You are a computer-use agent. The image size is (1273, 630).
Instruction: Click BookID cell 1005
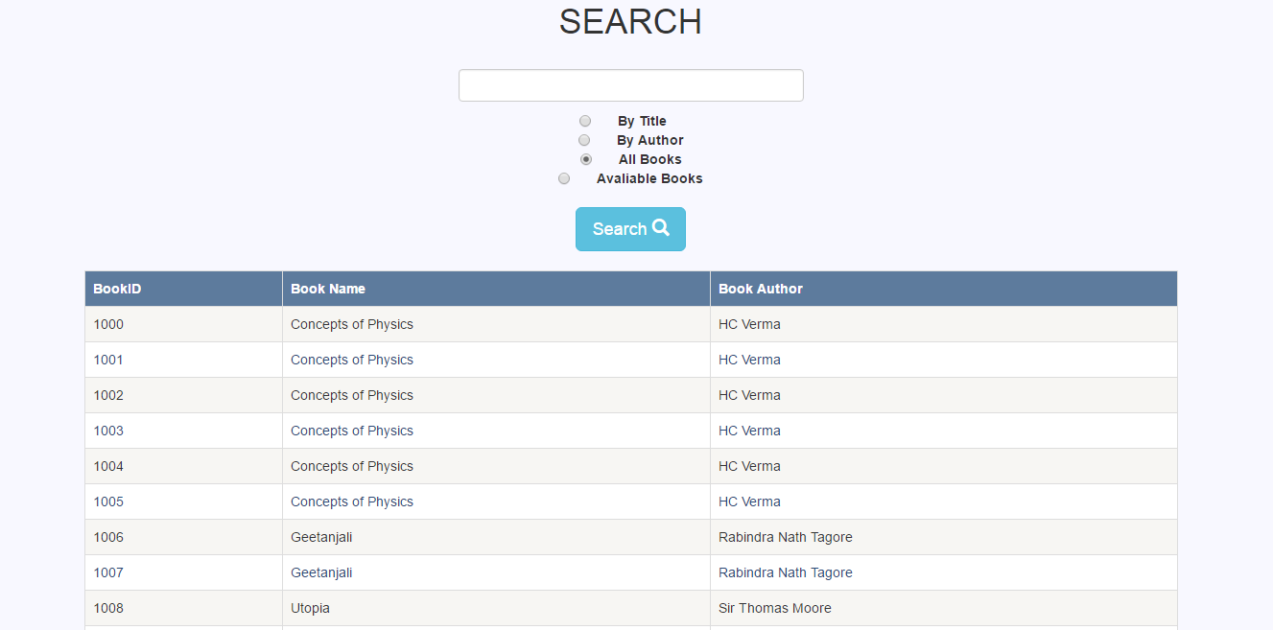[x=183, y=502]
